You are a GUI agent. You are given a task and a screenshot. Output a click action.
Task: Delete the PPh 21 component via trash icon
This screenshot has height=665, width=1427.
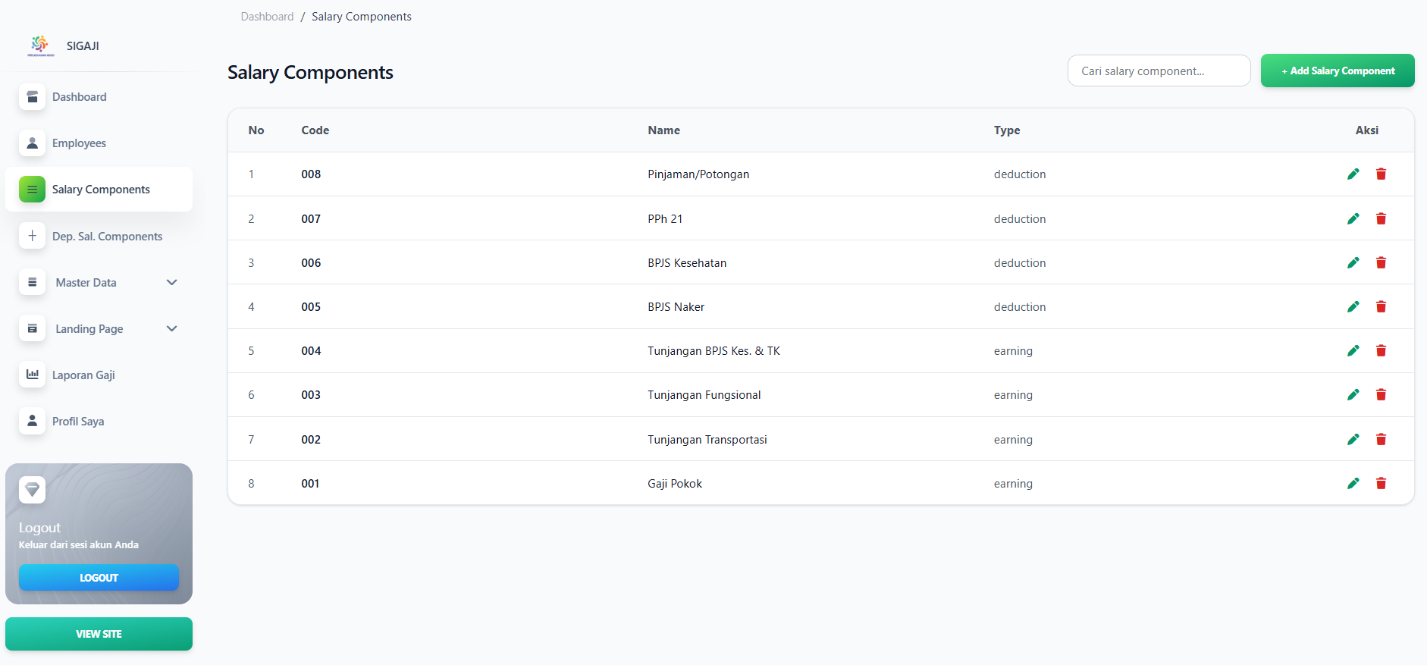[x=1381, y=218]
